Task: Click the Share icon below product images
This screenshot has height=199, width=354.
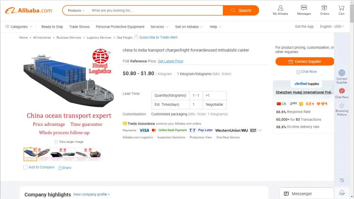Action: pos(60,168)
